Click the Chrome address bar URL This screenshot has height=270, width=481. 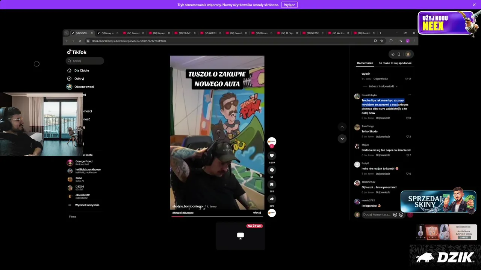click(x=129, y=41)
